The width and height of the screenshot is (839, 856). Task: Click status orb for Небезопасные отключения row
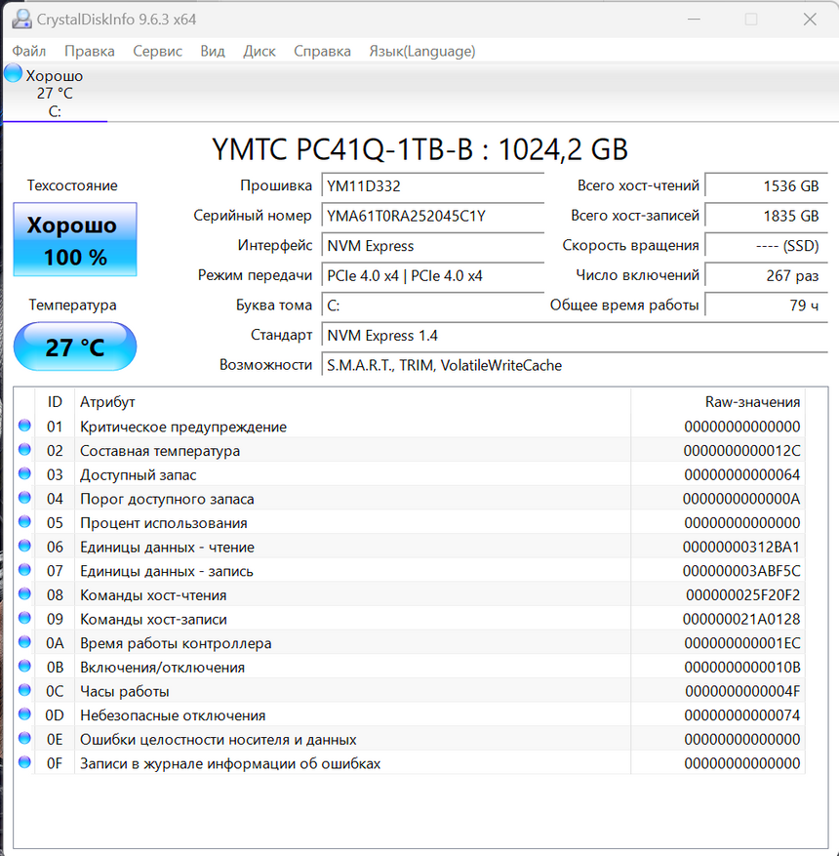(x=24, y=714)
